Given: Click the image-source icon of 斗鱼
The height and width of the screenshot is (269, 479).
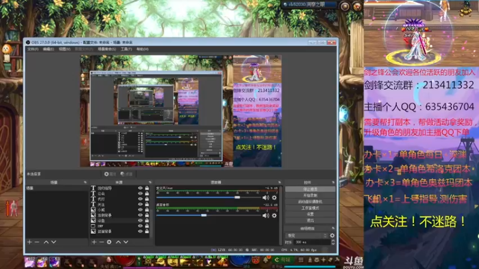Looking at the screenshot, I should [x=93, y=221].
